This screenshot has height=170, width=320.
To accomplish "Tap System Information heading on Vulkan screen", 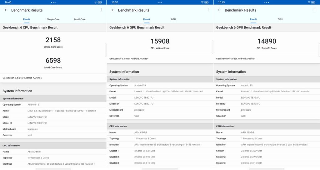I will [x=124, y=72].
